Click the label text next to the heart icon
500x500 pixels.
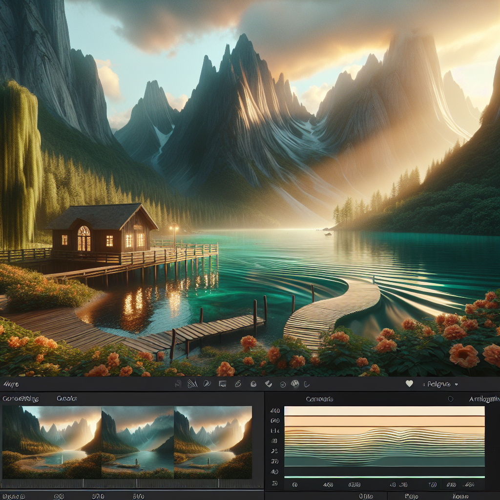[439, 384]
